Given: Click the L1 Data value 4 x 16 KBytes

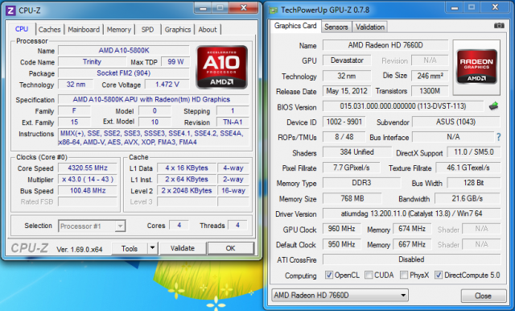Looking at the screenshot, I should tap(187, 168).
